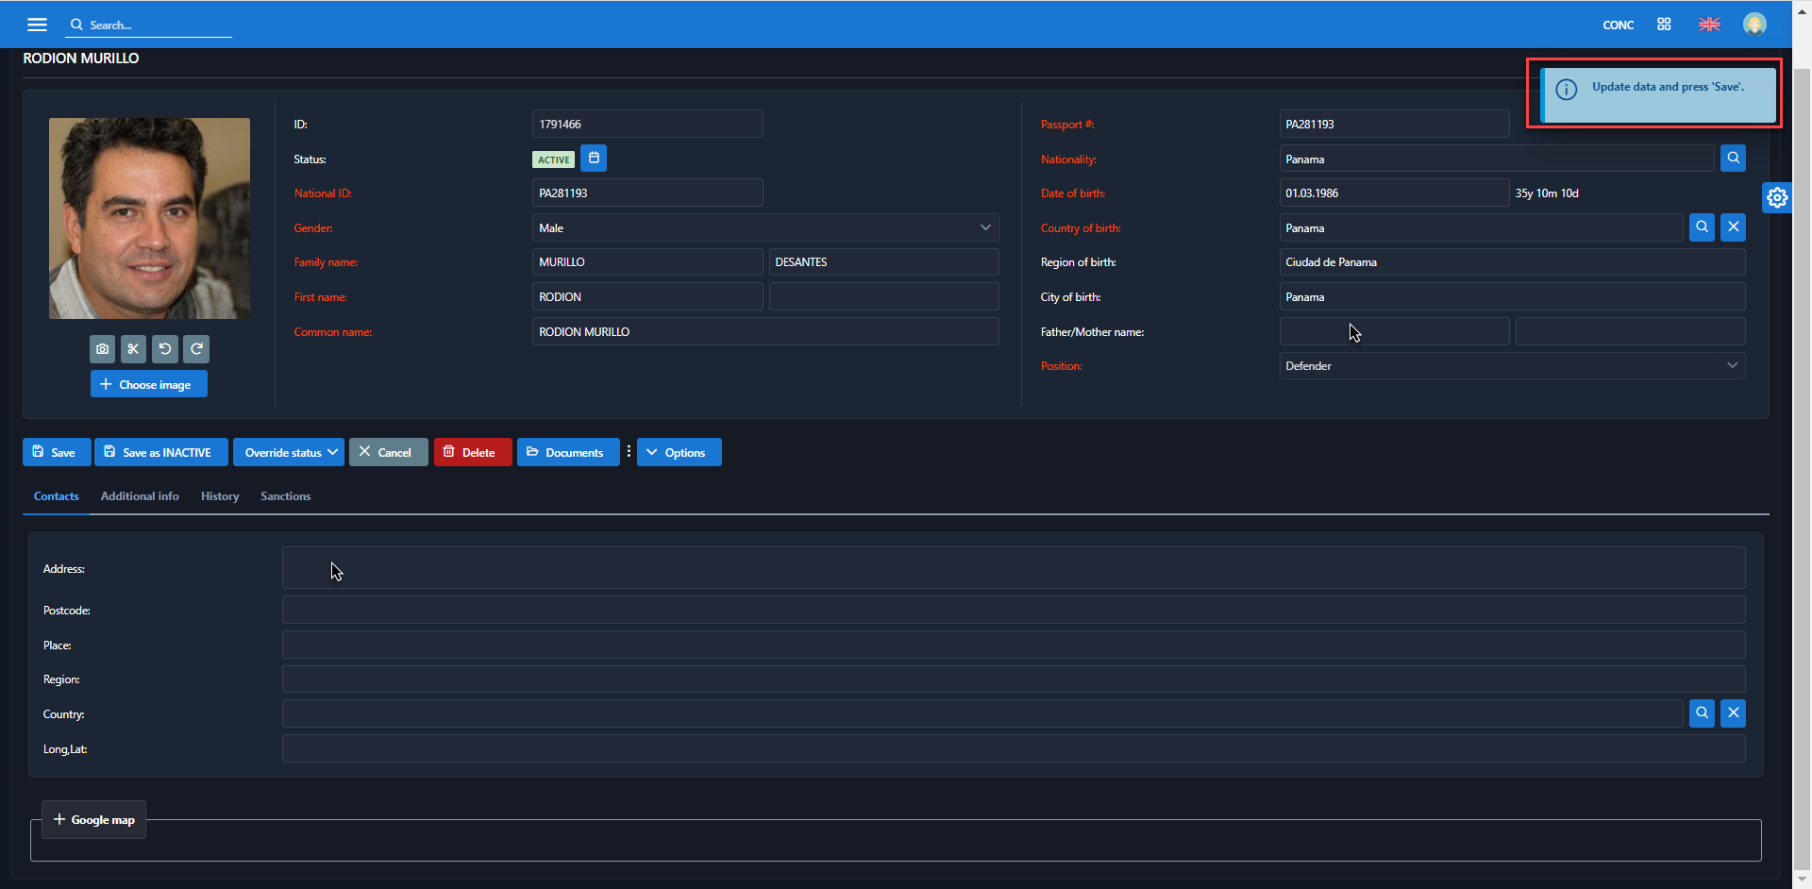Click the Place input field
This screenshot has height=889, width=1812.
(1014, 645)
